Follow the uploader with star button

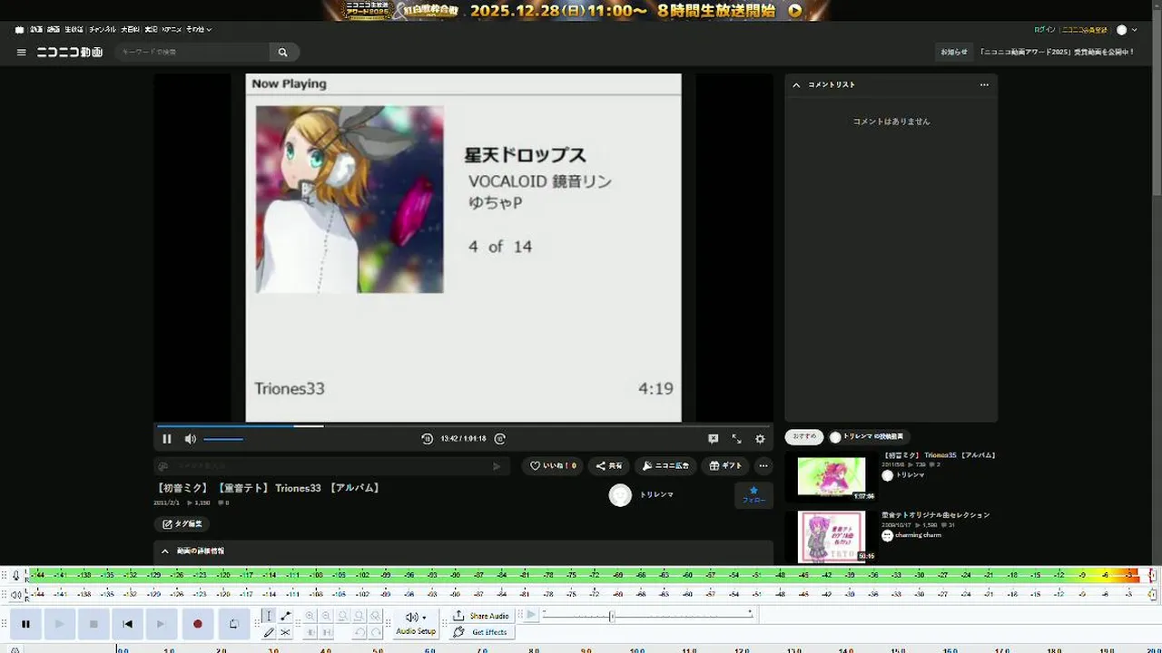click(753, 495)
